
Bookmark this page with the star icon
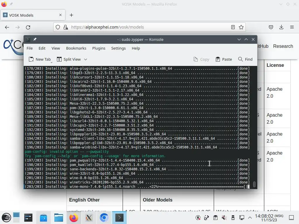[241, 27]
